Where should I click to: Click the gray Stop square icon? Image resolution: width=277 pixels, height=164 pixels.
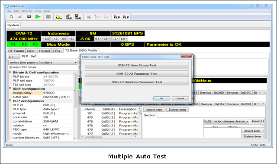click(48, 17)
